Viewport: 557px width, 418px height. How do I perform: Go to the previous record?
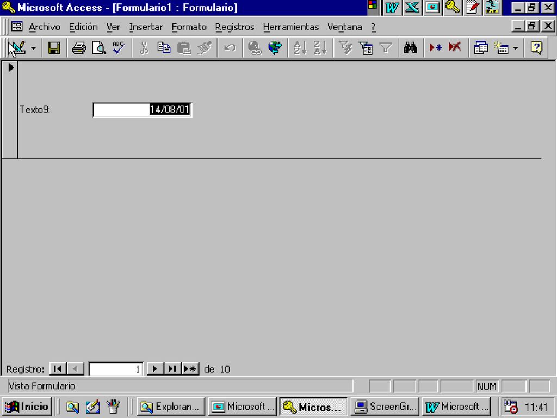[x=75, y=369]
